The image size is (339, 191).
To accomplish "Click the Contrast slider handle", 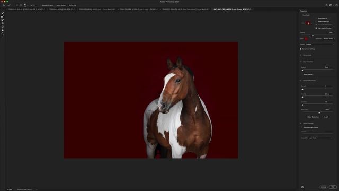I will 302,105.
